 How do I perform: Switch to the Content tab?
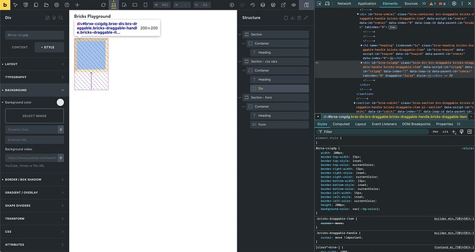[x=20, y=48]
